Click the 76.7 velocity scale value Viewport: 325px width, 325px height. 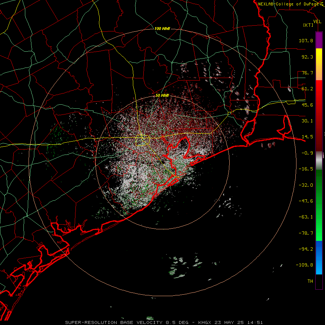pos(307,73)
